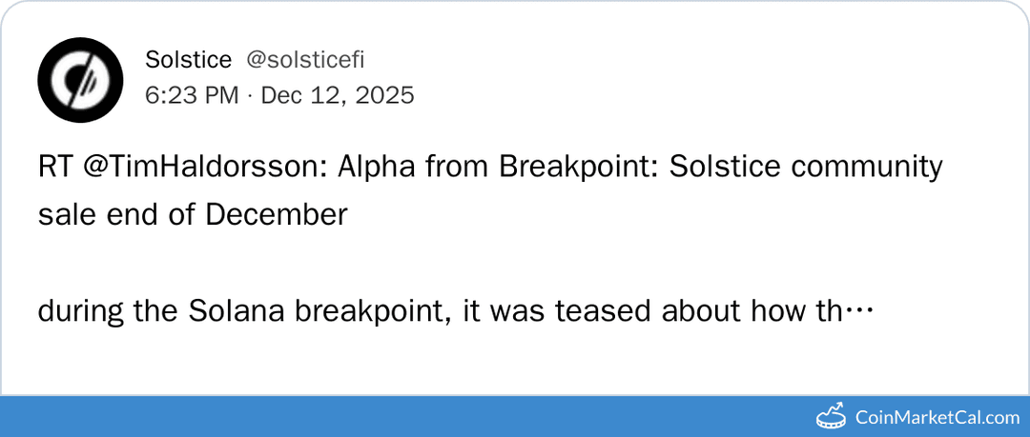Select the Dec 12, 2025 date
Screen dimensions: 1030x437
pyautogui.click(x=338, y=95)
